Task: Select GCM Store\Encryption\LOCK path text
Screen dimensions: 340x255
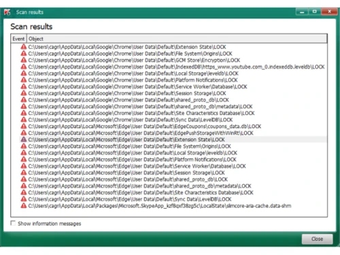Action: click(x=134, y=60)
